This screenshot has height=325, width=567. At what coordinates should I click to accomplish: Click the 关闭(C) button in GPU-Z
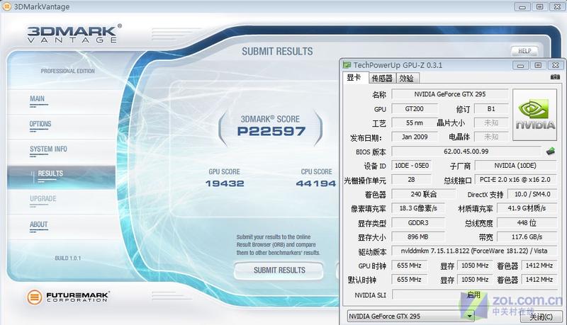(x=541, y=317)
